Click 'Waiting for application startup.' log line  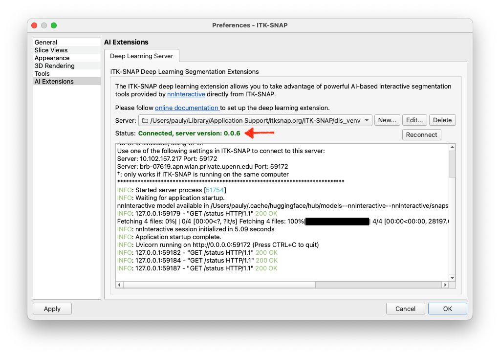pyautogui.click(x=171, y=198)
